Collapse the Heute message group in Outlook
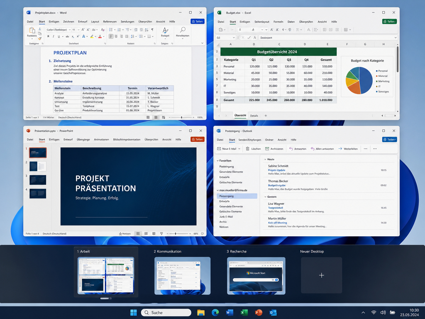The width and height of the screenshot is (425, 319). pos(265,159)
